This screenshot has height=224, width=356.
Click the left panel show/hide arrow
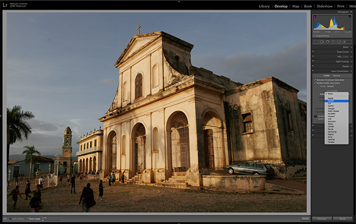click(1, 116)
